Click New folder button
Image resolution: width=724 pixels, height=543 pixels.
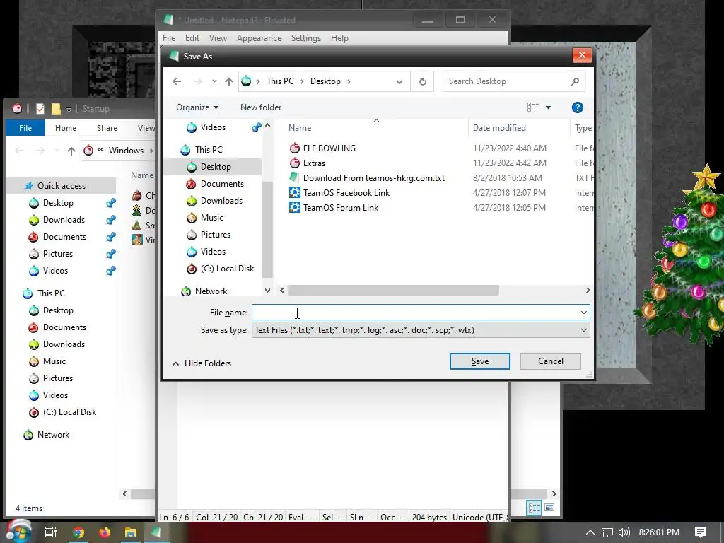click(x=261, y=107)
